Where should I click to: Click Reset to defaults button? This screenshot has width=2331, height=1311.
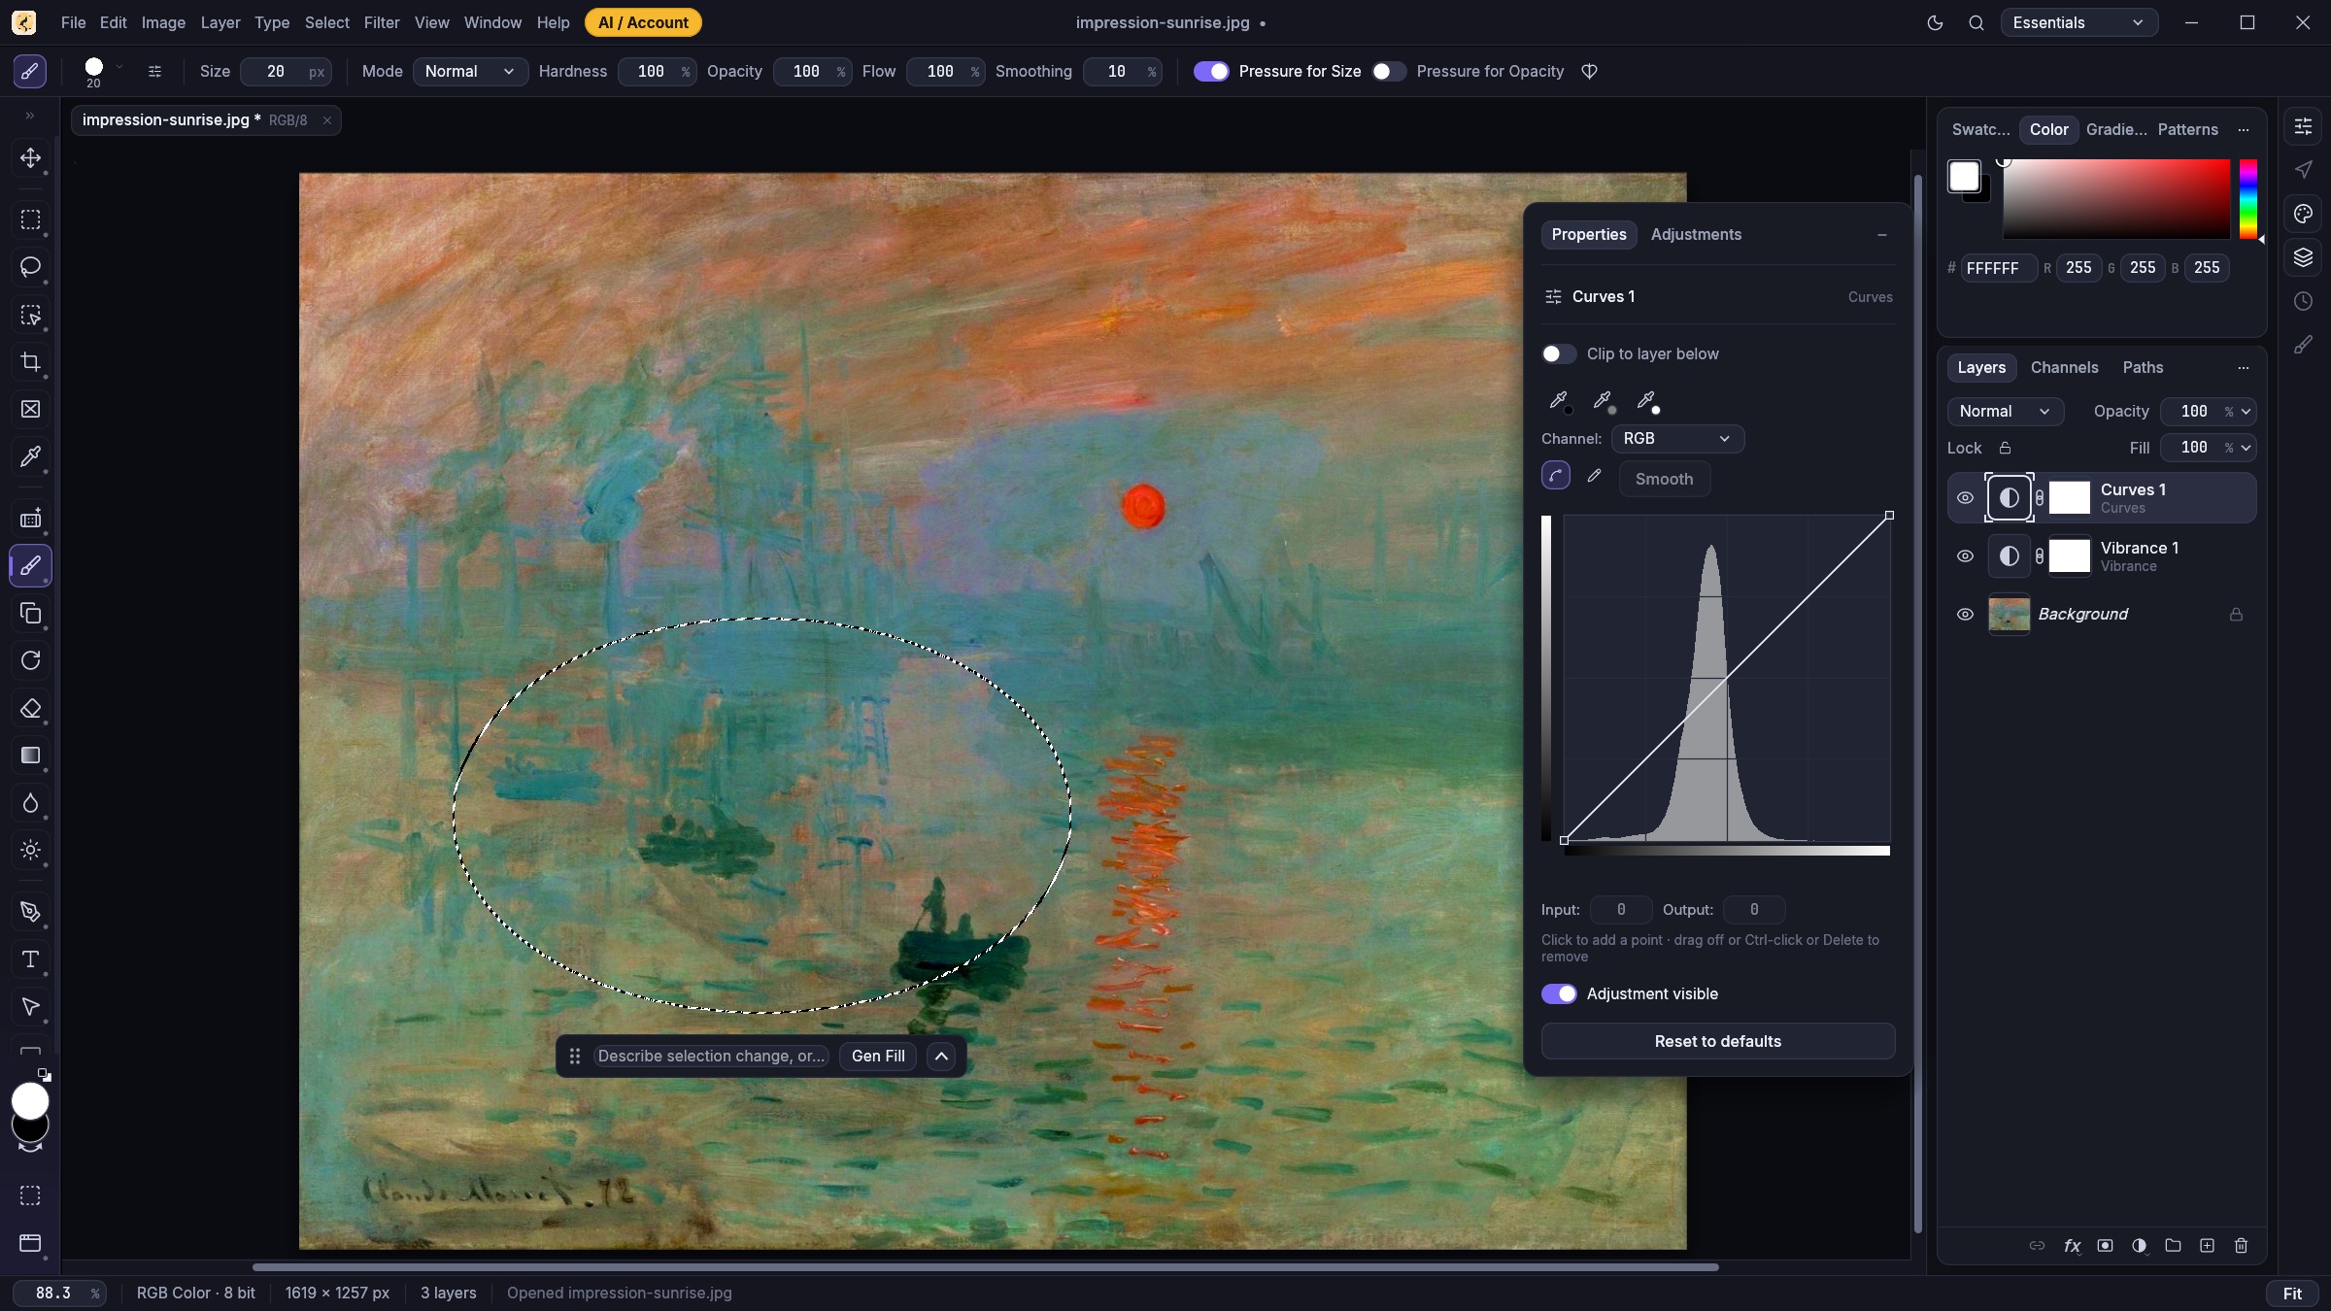(x=1717, y=1041)
